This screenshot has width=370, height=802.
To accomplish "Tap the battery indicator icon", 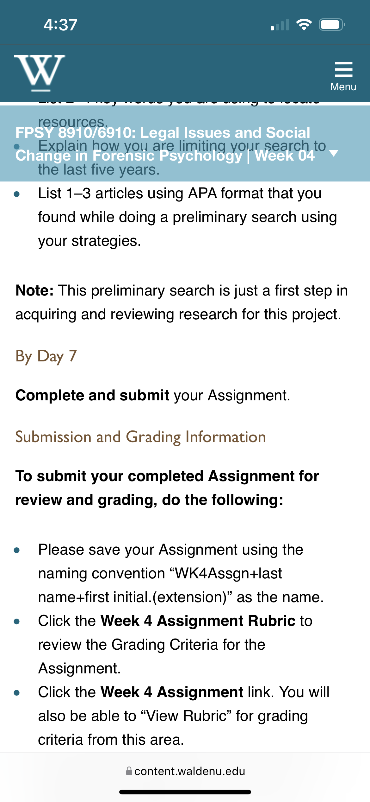I will [x=332, y=25].
